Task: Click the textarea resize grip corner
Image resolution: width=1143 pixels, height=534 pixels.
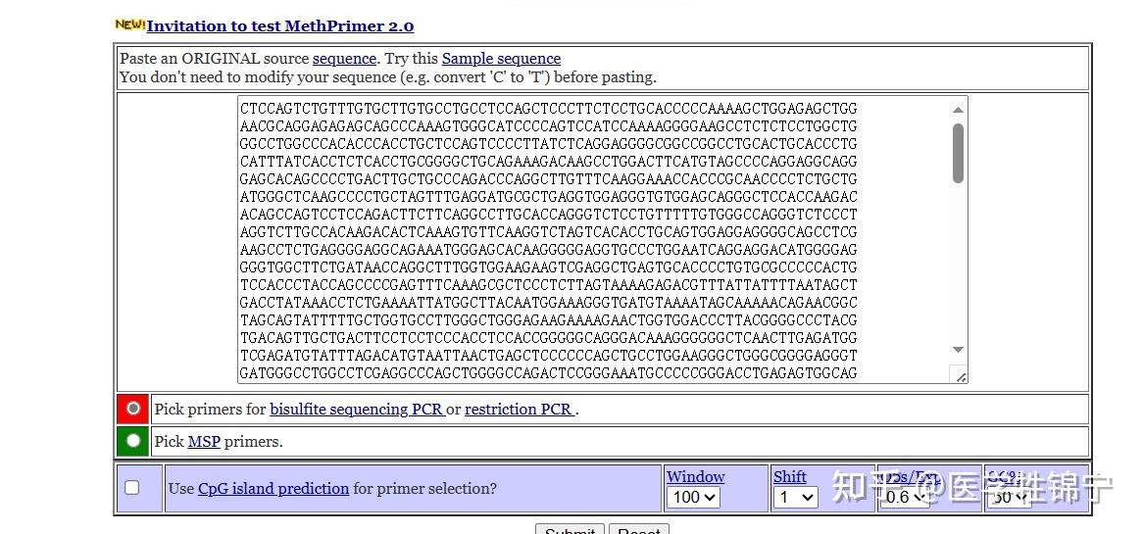Action: [x=960, y=376]
